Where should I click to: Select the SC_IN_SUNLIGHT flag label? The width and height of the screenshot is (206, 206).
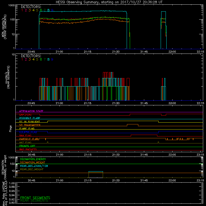click(30, 122)
